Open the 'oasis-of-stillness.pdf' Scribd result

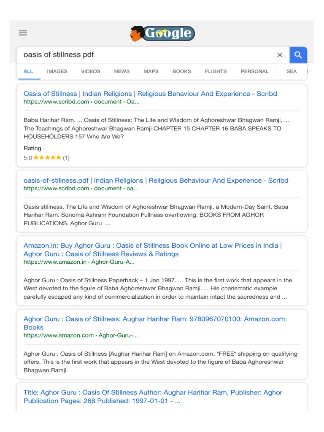coord(156,181)
